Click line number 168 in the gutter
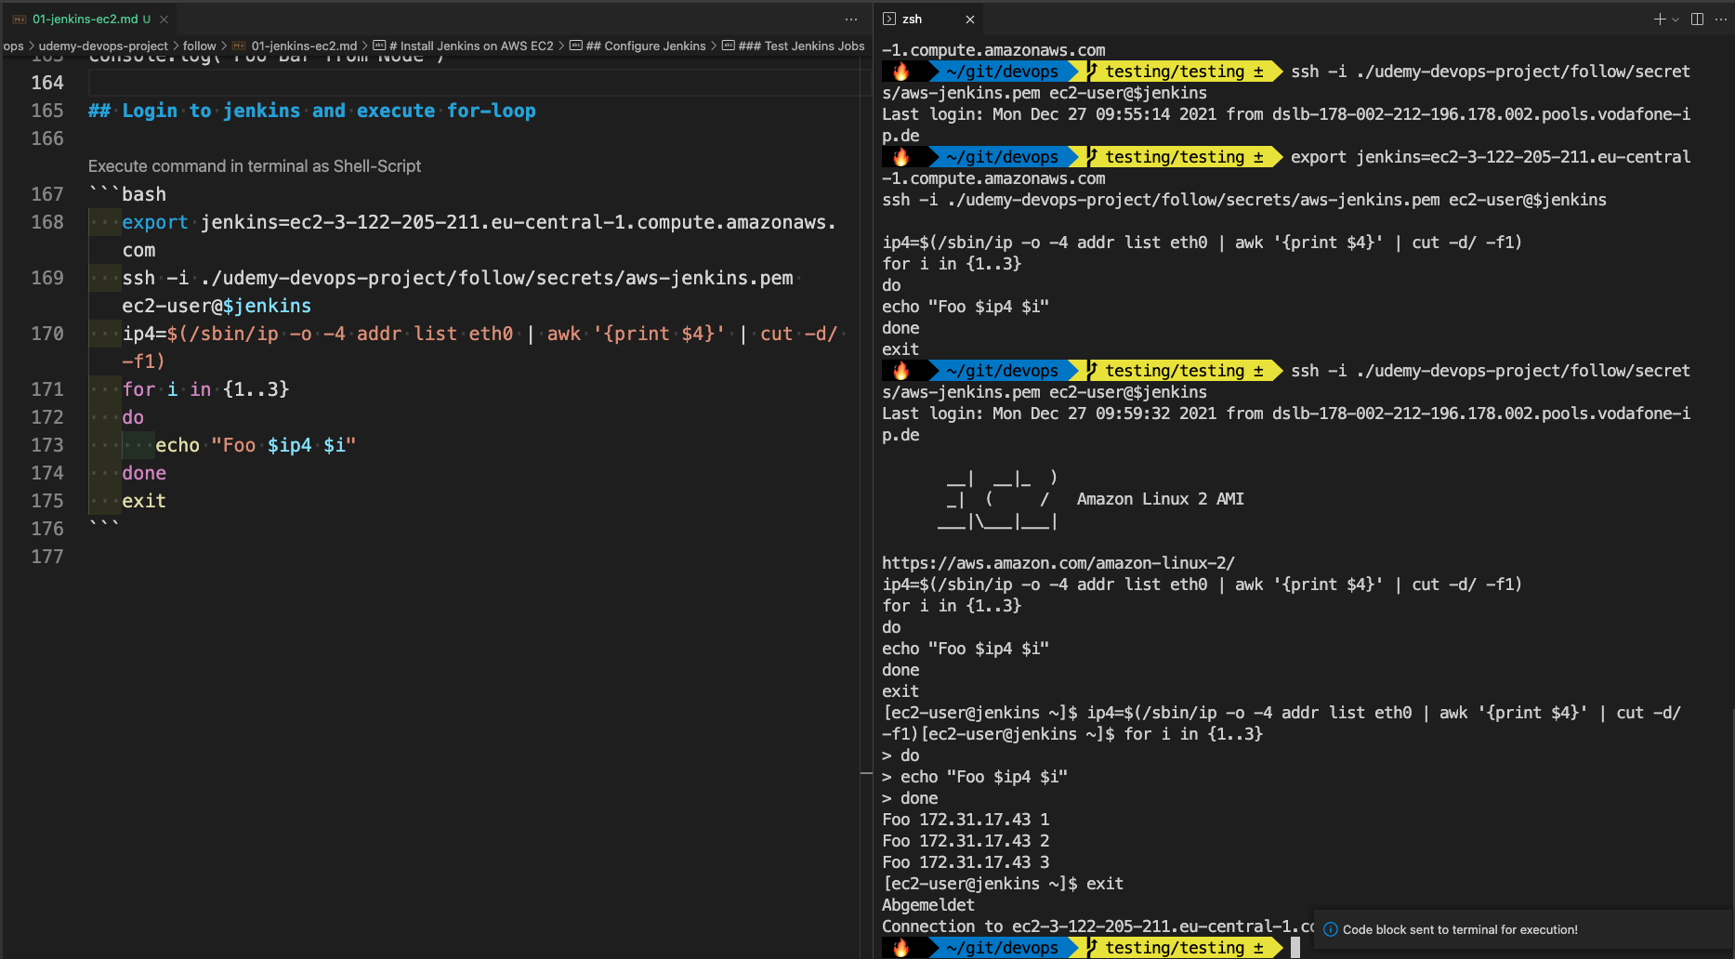 (x=47, y=222)
